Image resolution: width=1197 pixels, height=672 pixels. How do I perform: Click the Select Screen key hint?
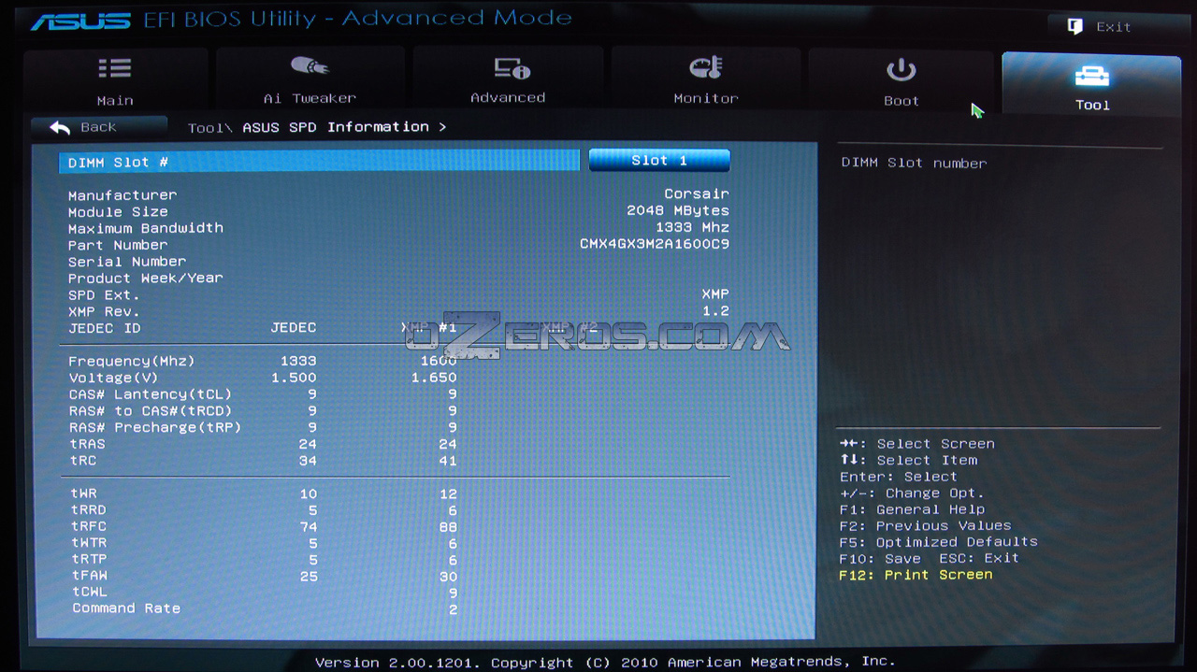tap(917, 444)
